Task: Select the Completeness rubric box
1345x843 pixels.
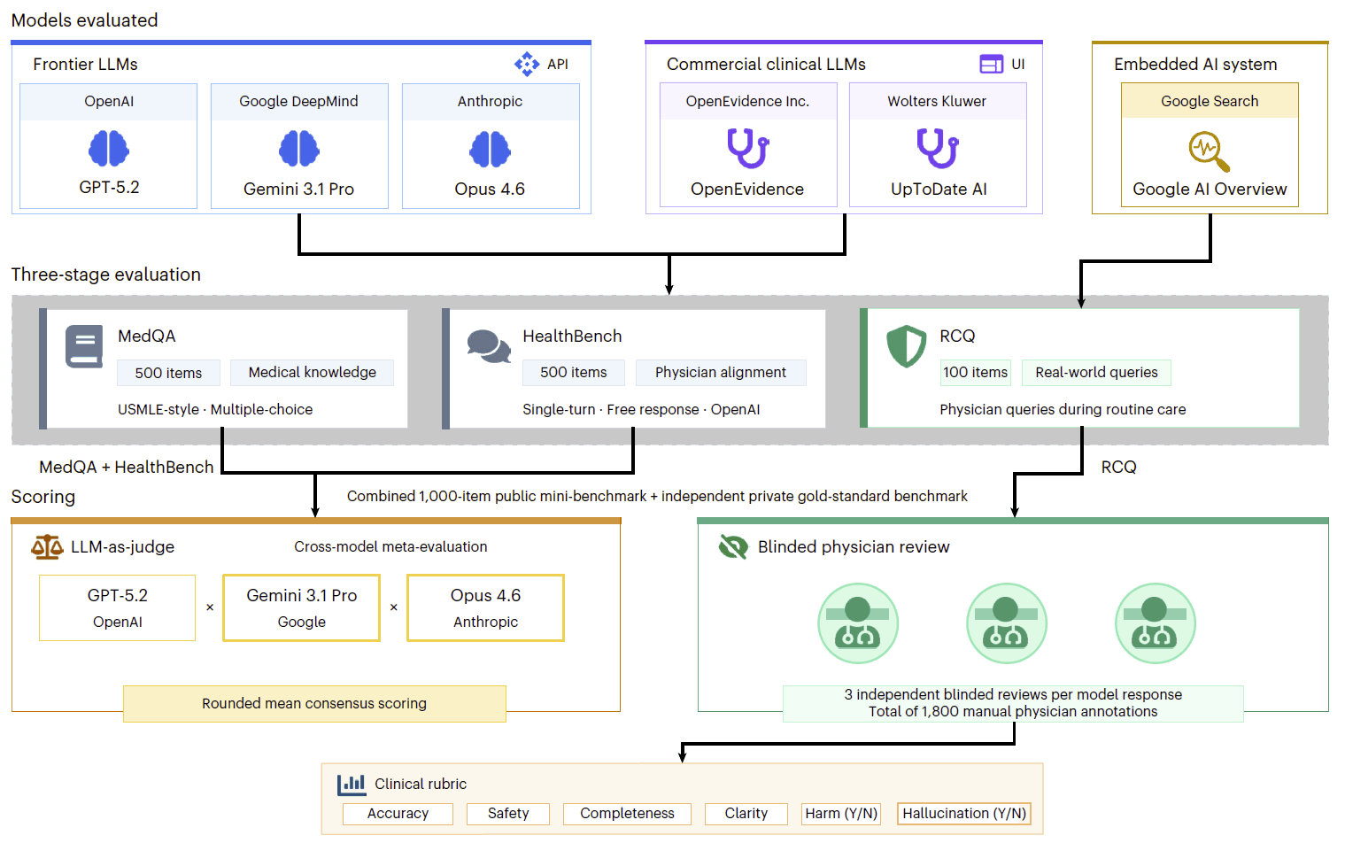Action: (627, 814)
